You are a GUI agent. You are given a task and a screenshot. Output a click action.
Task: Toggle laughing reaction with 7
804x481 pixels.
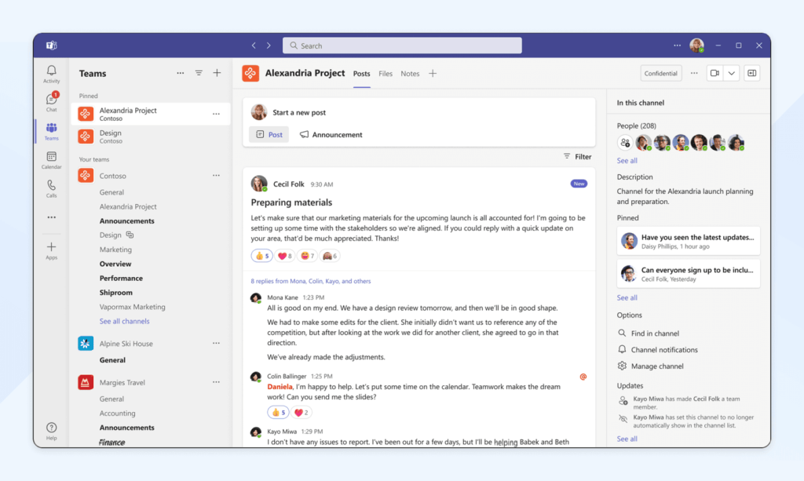point(307,256)
